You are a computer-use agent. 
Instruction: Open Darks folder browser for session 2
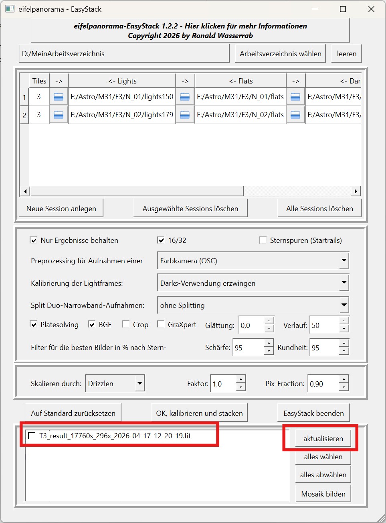pos(295,115)
